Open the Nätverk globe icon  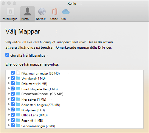coord(42,12)
